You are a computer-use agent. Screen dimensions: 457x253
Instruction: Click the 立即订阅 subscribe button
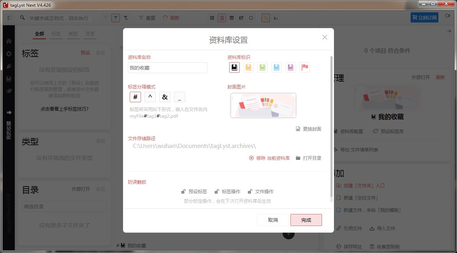[x=424, y=17]
